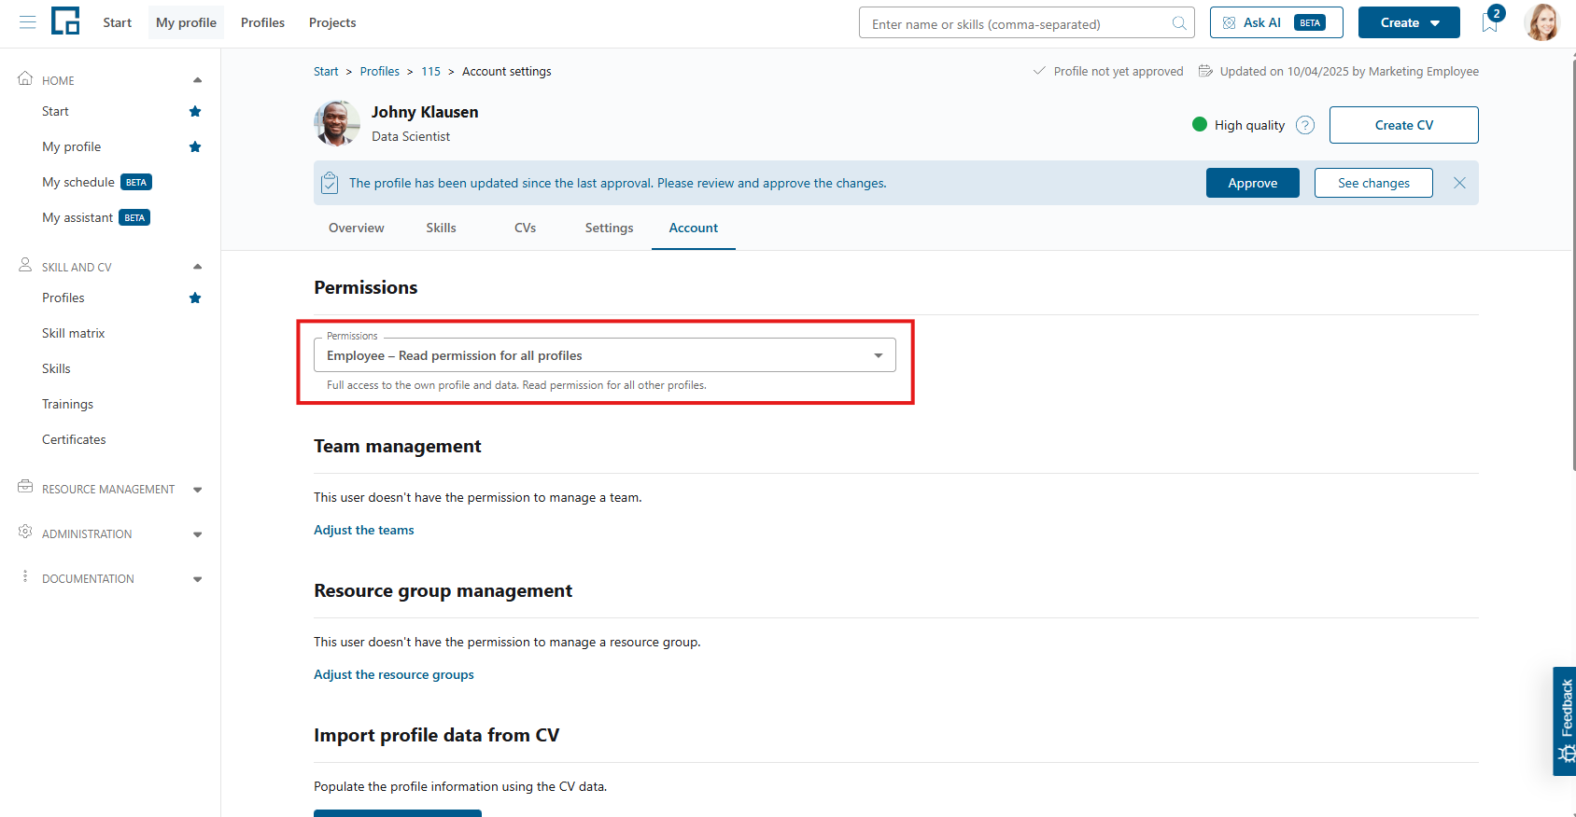The width and height of the screenshot is (1576, 817).
Task: Expand the DOCUMENTATION section
Action: (197, 579)
